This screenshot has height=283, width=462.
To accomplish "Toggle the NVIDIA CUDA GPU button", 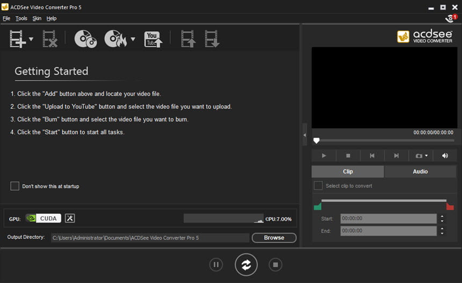I will tap(44, 218).
